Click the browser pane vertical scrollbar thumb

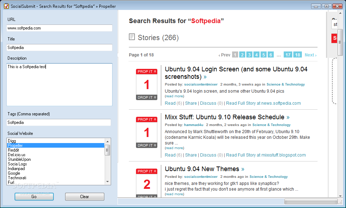(x=340, y=42)
